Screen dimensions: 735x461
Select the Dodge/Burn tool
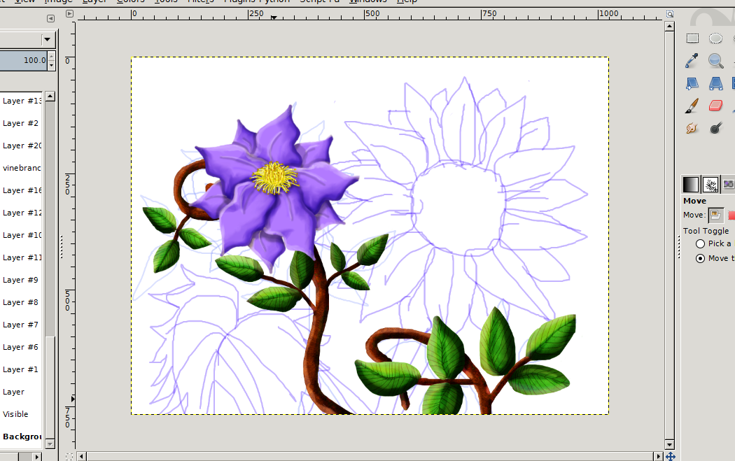715,128
